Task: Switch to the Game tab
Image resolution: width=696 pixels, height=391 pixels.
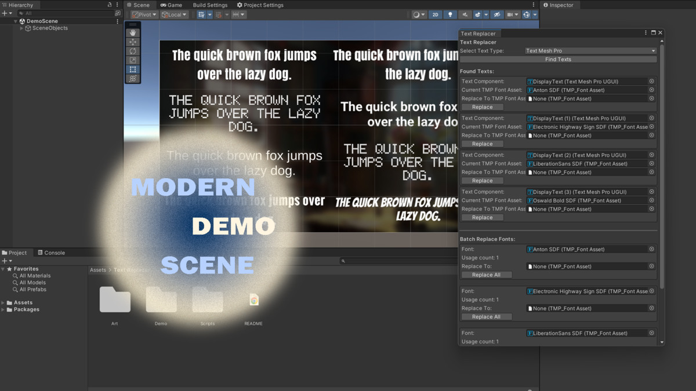Action: (171, 5)
